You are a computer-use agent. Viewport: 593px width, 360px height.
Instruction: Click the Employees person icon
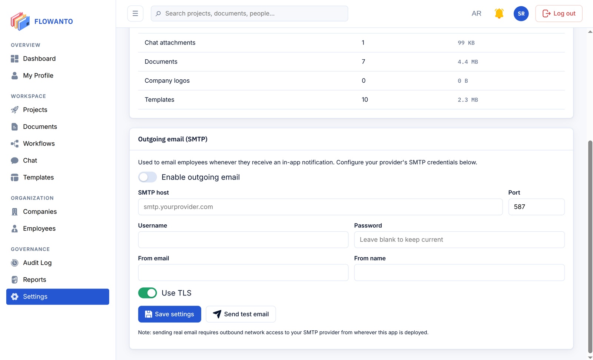tap(14, 228)
